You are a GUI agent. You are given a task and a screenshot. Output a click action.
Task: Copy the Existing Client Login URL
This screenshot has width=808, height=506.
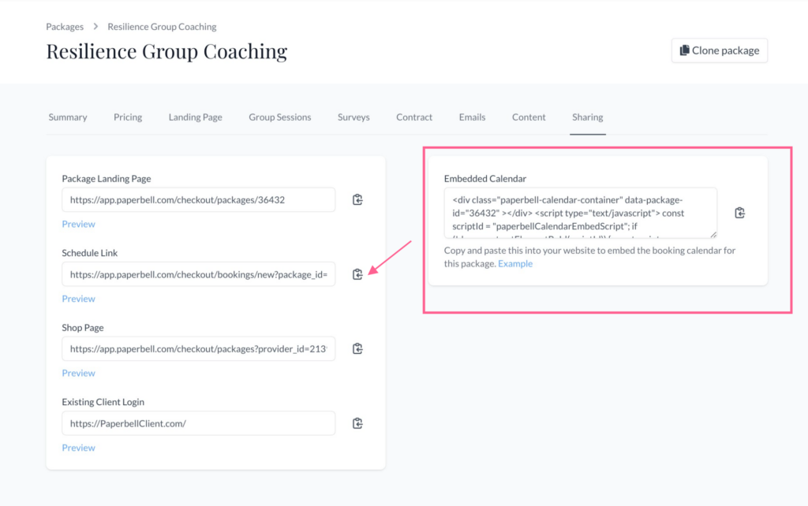pos(357,423)
